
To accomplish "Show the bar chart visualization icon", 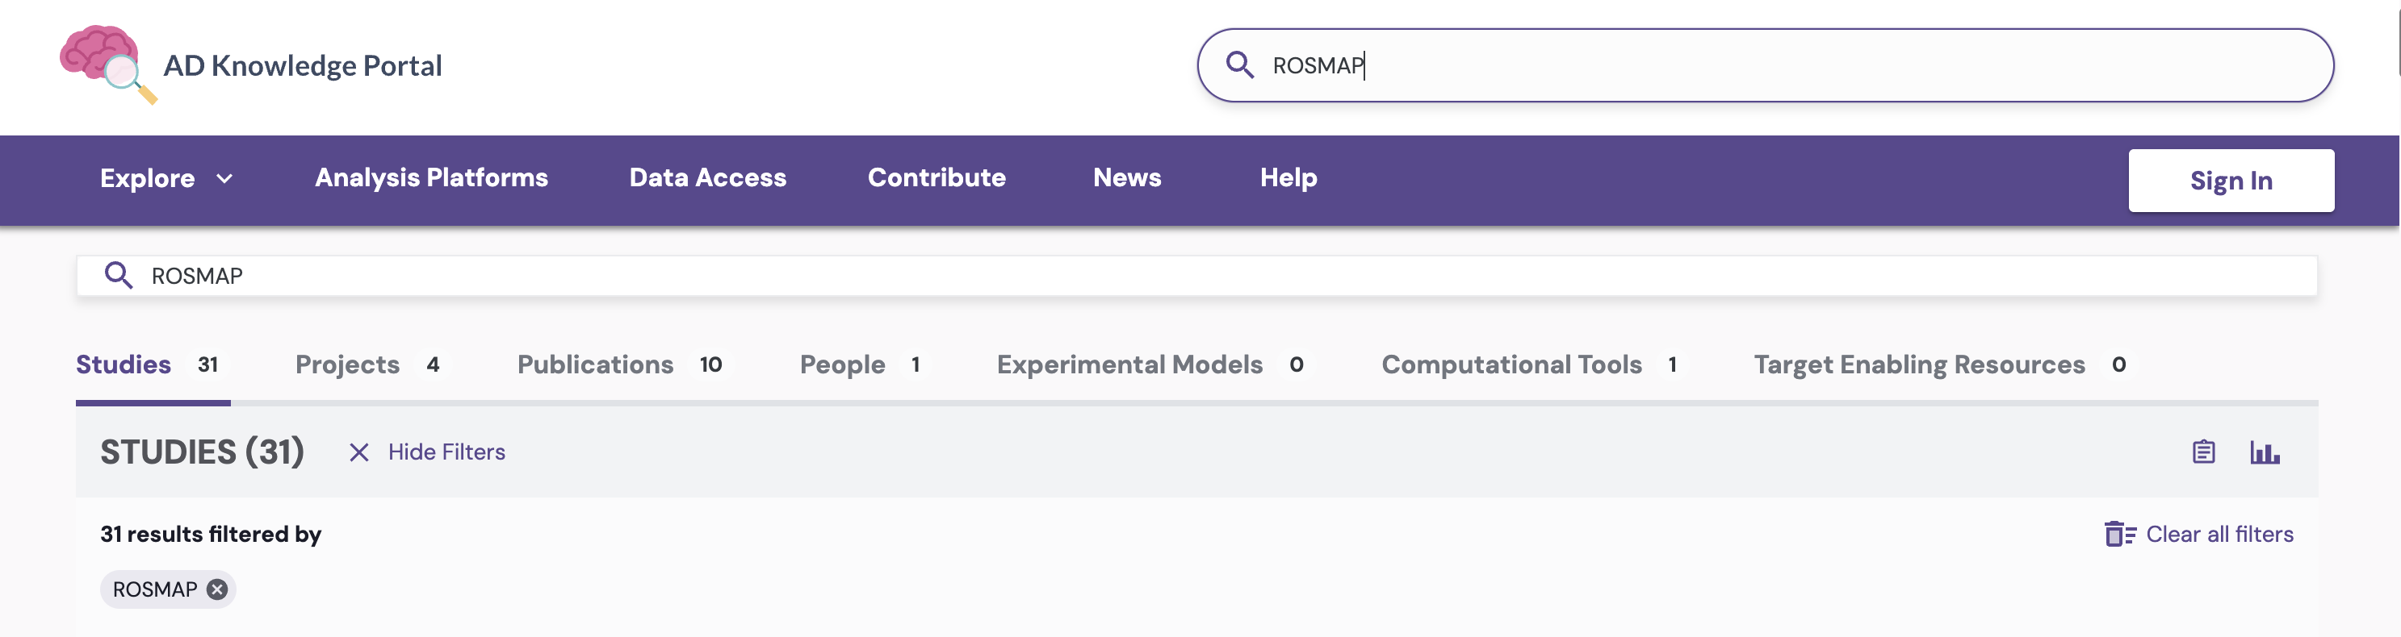I will (x=2265, y=452).
